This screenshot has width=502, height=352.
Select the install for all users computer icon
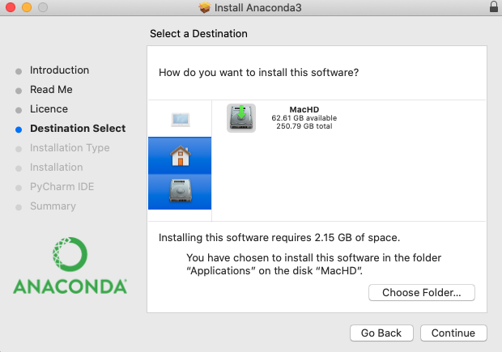click(181, 120)
